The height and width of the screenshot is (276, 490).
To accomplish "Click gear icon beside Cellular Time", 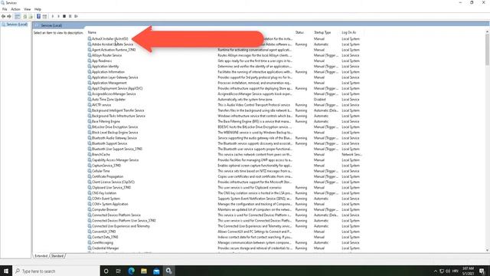I will [x=90, y=171].
